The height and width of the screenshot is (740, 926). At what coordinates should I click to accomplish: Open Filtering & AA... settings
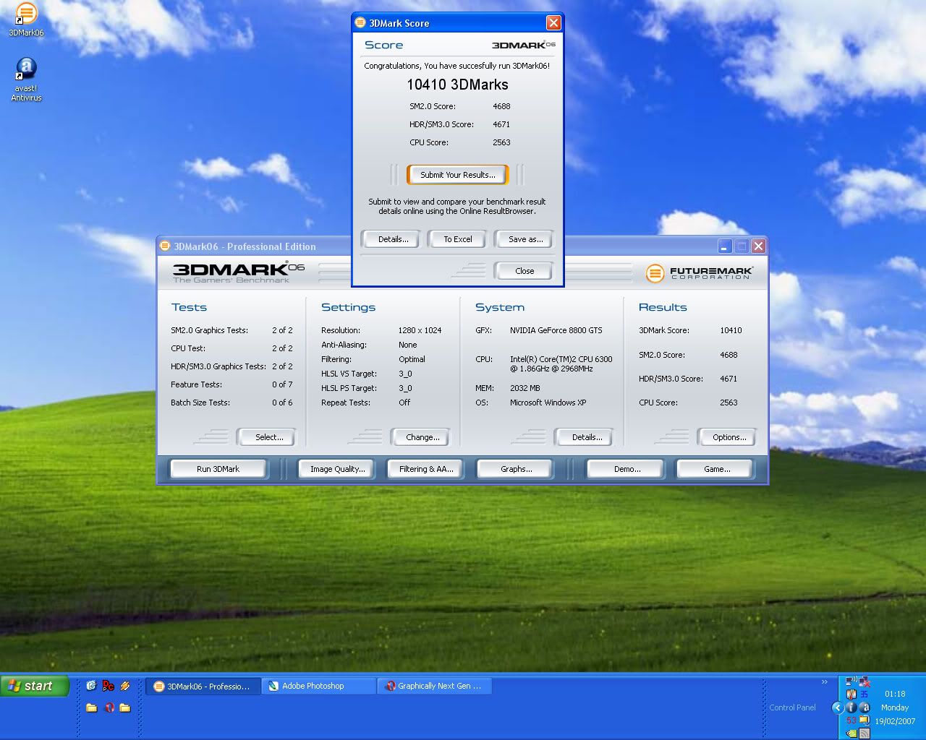point(425,469)
